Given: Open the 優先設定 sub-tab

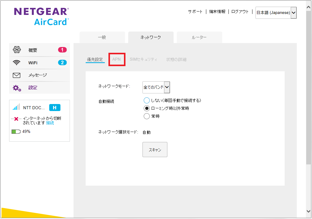Looking at the screenshot, I should [x=95, y=59].
